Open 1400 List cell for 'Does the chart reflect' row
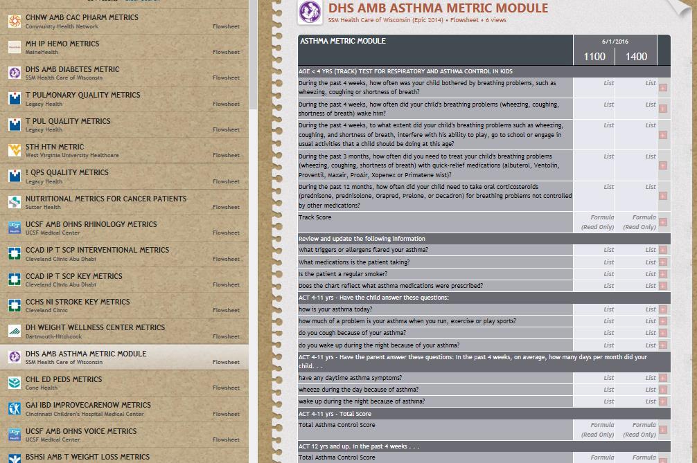 [x=636, y=286]
